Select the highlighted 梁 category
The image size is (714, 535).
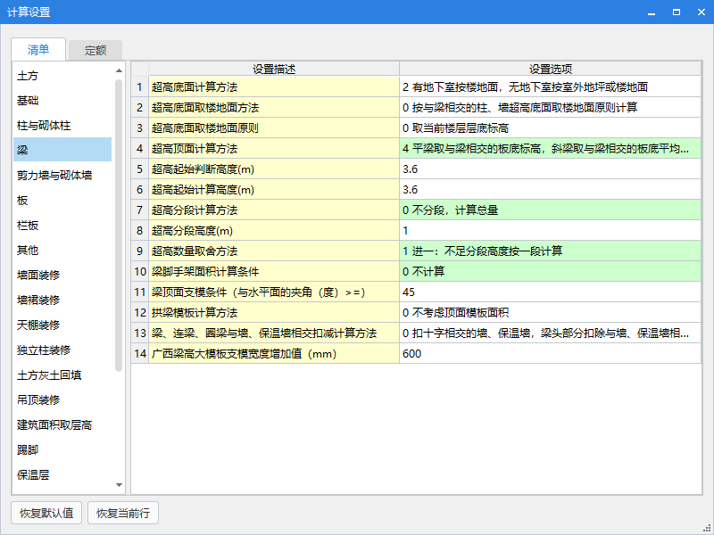(62, 150)
